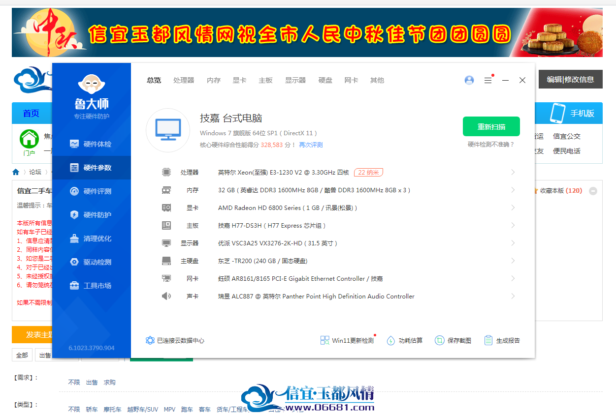Click the 硬件检测不准确？ link
616x416 pixels.
pos(491,145)
